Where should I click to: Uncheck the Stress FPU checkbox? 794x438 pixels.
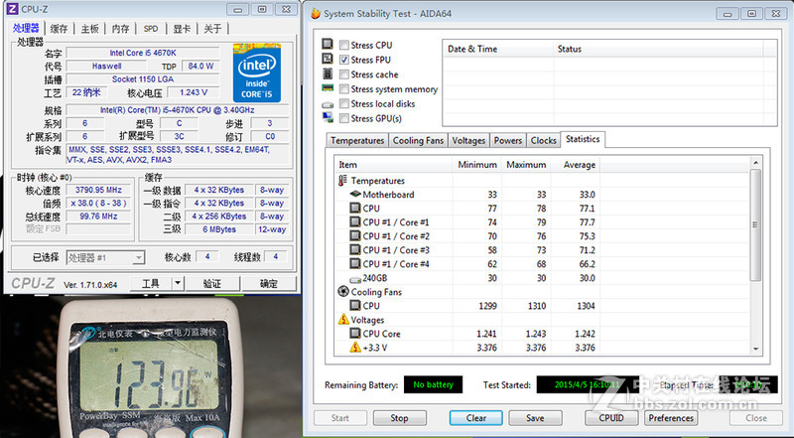343,60
